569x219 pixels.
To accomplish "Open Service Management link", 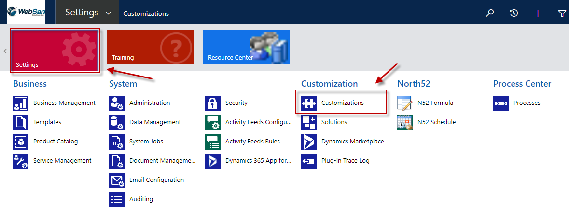I will tap(62, 160).
